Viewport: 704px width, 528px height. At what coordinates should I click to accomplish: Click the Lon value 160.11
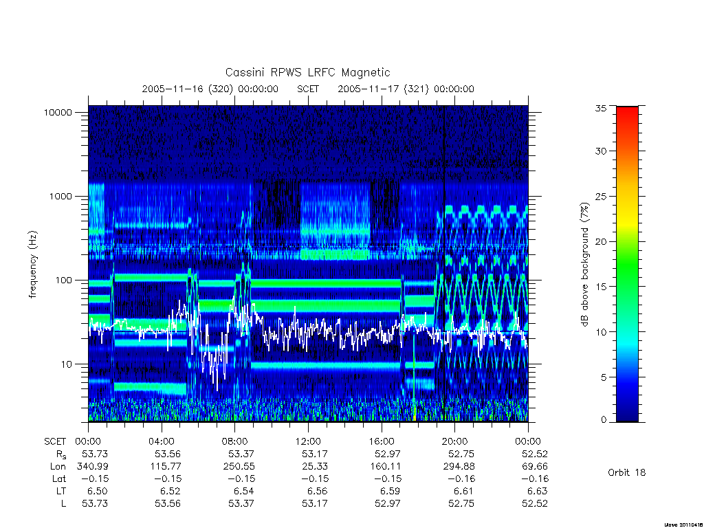386,467
